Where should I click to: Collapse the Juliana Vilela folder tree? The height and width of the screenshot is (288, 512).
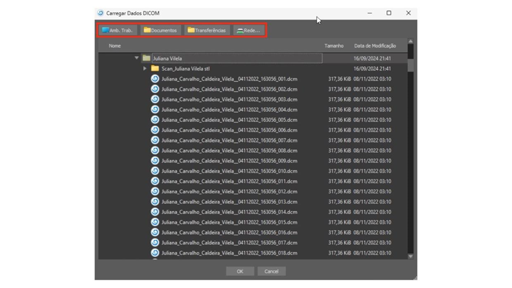click(136, 58)
